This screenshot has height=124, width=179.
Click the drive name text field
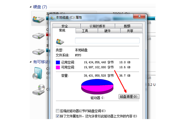107,41
